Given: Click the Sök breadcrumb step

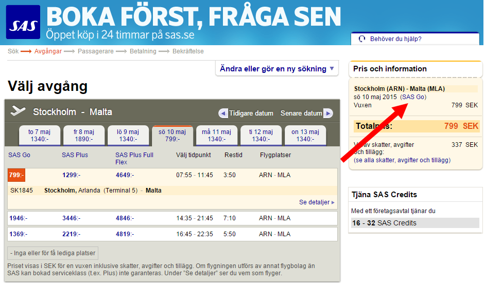Looking at the screenshot, I should tap(13, 51).
